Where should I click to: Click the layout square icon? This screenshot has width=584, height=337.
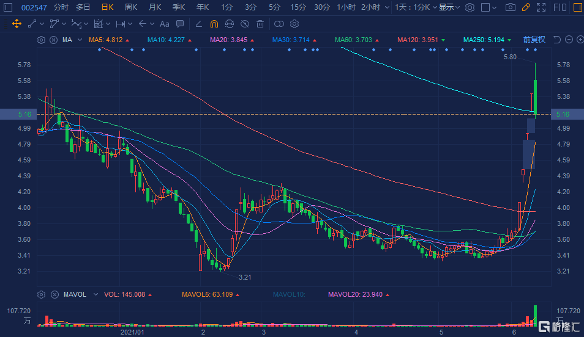tap(485, 7)
